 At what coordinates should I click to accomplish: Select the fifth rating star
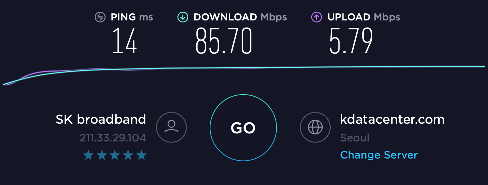[x=142, y=155]
